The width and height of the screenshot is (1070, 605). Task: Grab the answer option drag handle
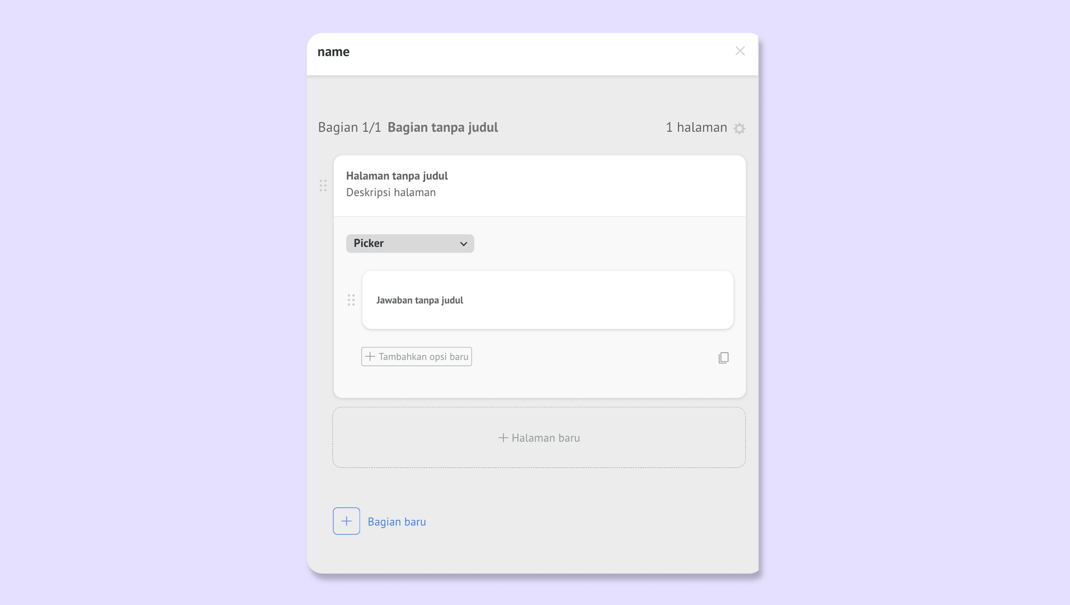pos(351,300)
